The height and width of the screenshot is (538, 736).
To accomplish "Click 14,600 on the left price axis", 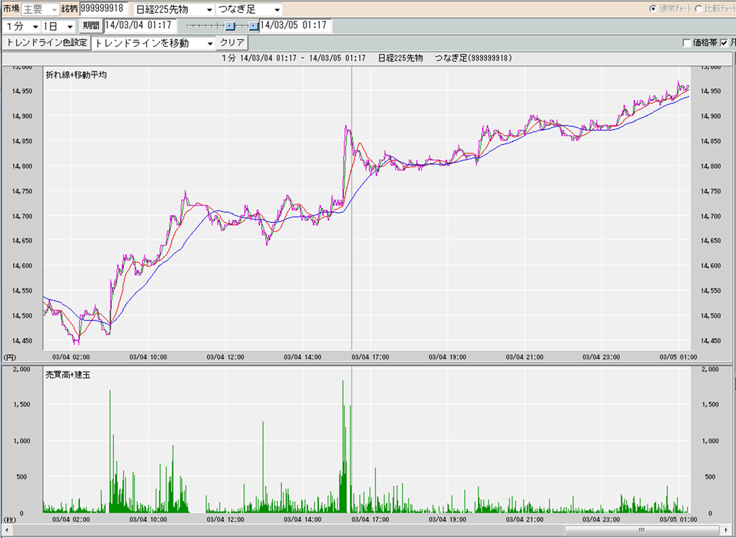I will pyautogui.click(x=22, y=265).
